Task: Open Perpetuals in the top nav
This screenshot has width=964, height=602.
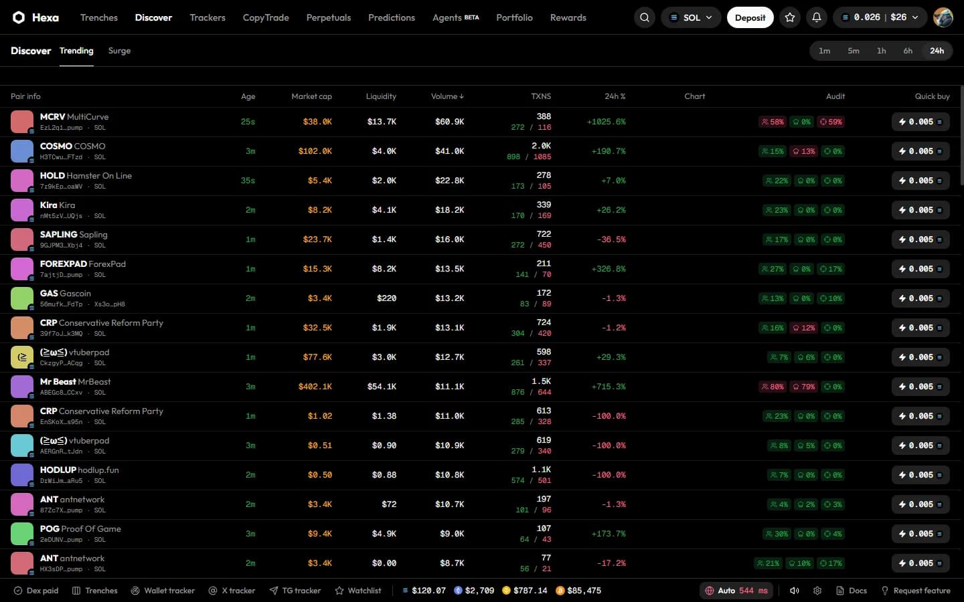Action: pos(329,17)
